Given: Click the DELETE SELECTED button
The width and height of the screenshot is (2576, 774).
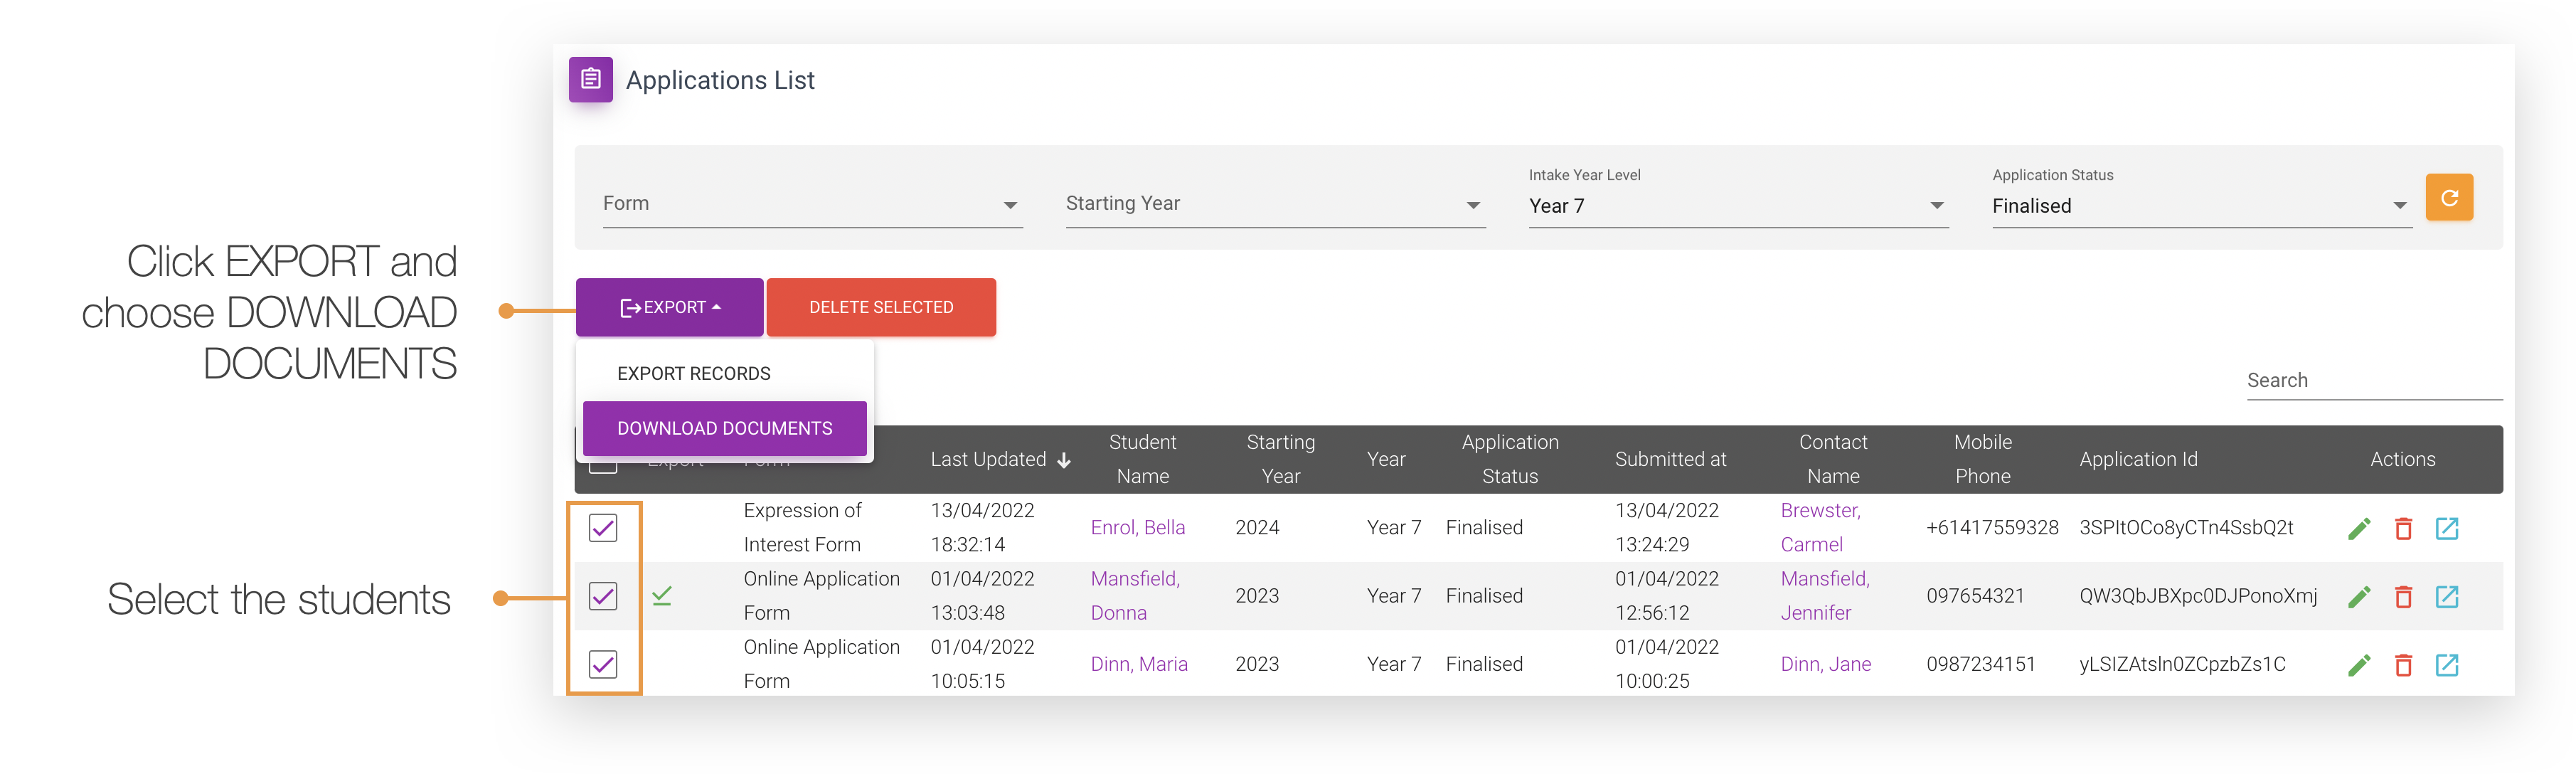Looking at the screenshot, I should pos(881,307).
